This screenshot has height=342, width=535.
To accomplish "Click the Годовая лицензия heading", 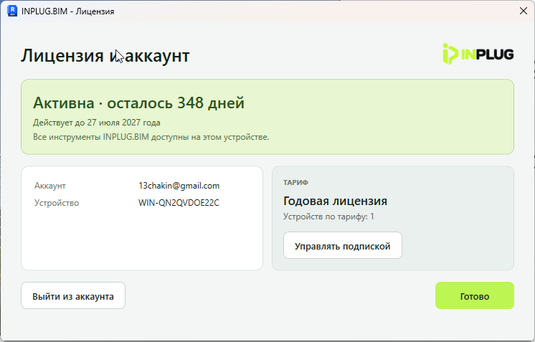I will (335, 201).
